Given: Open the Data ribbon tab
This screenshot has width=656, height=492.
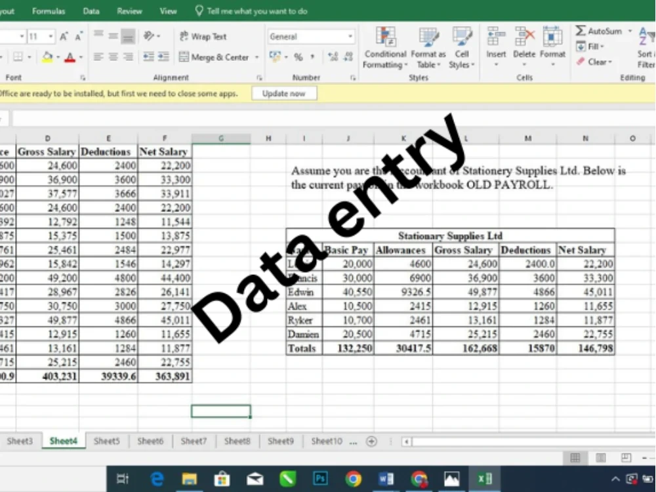Looking at the screenshot, I should pos(91,11).
